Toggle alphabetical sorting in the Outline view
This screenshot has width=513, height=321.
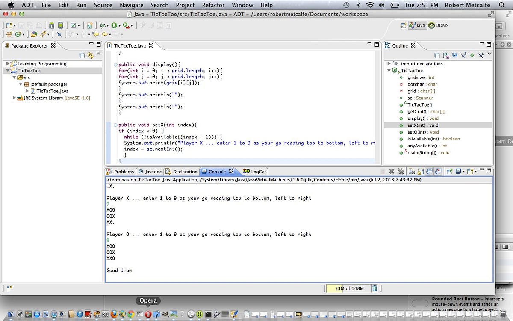445,55
